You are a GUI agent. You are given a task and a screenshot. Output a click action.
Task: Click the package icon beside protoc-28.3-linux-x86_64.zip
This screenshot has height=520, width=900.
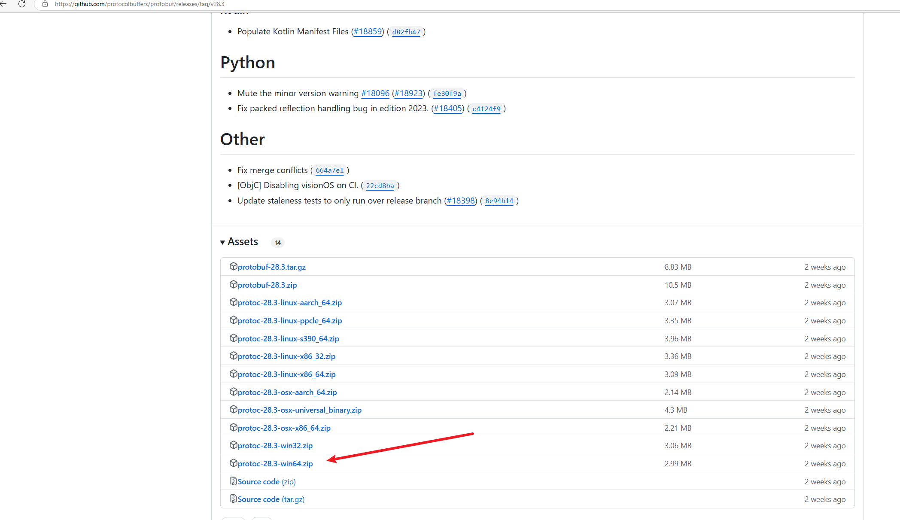233,374
